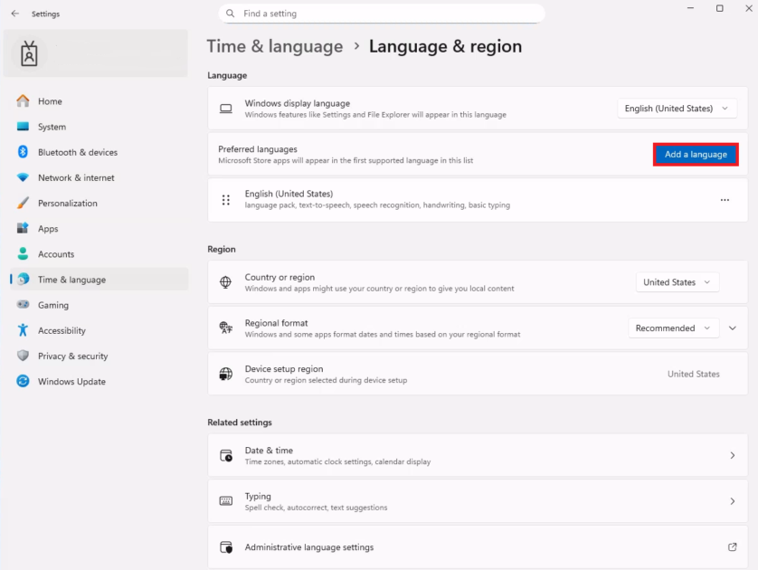This screenshot has width=758, height=570.
Task: Click the Find a setting search box
Action: [x=382, y=14]
